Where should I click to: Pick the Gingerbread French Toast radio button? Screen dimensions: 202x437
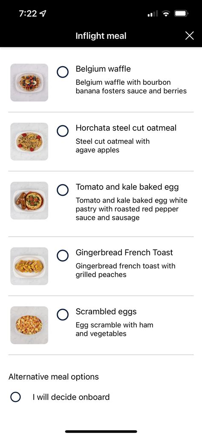63,255
